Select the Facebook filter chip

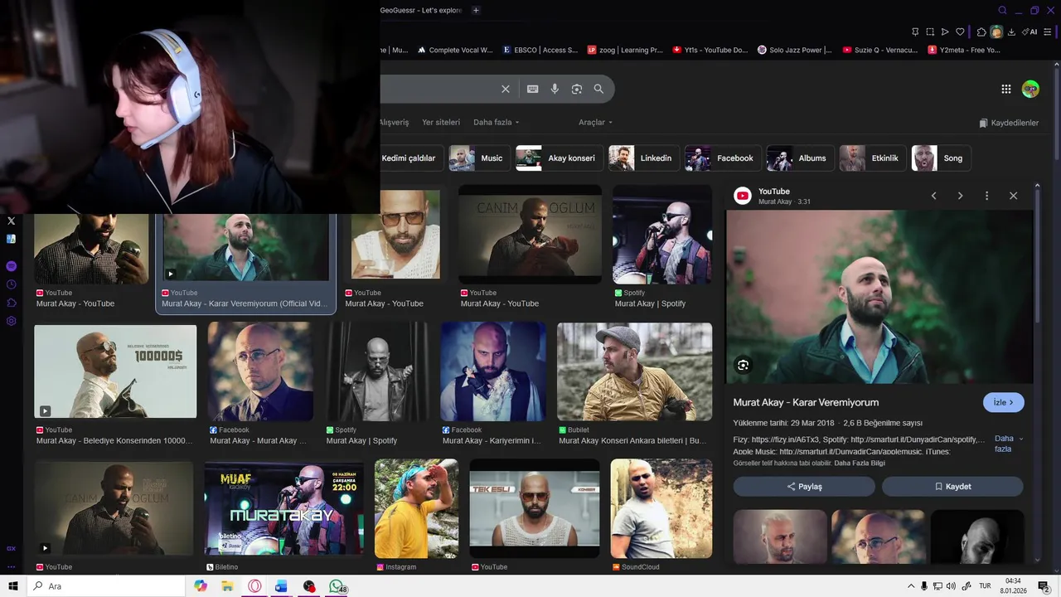tap(723, 158)
